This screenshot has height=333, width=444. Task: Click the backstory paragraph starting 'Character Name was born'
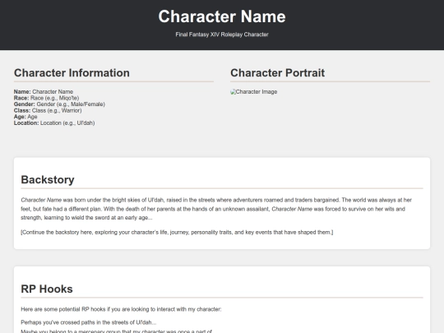(216, 209)
